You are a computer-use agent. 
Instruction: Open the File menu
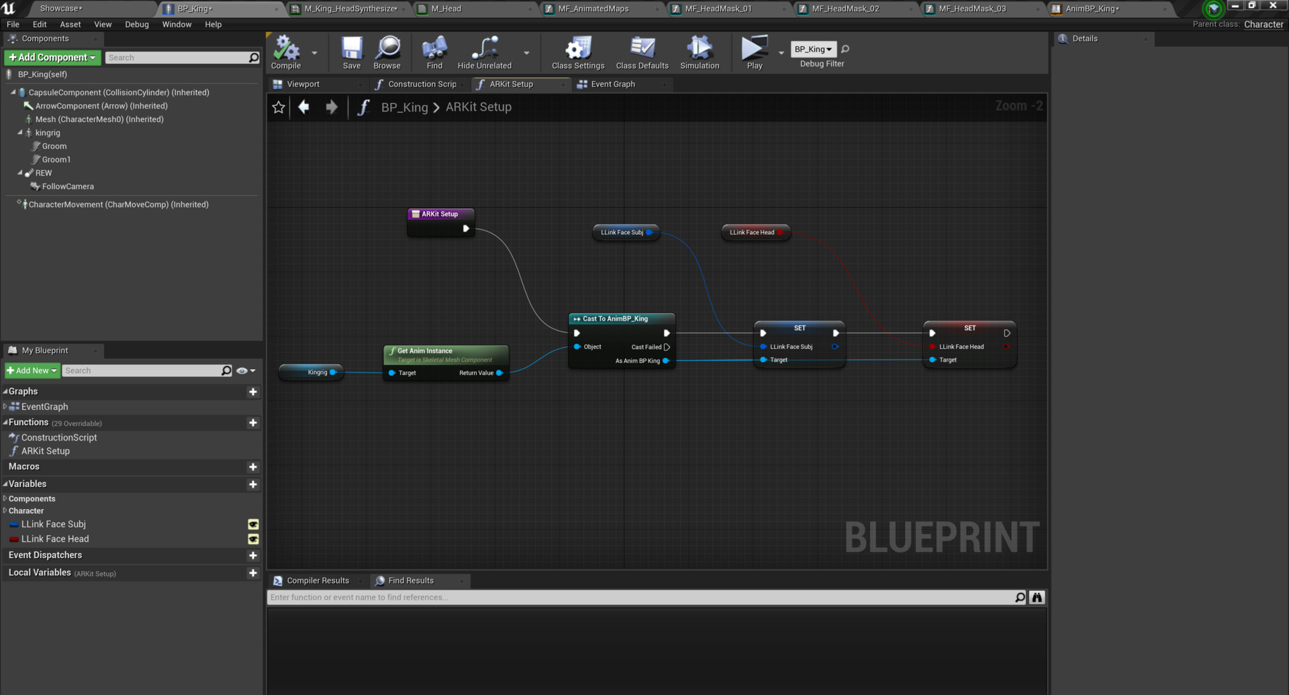[13, 24]
